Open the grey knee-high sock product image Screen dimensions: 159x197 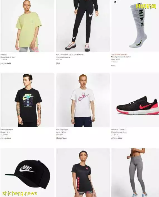click(135, 26)
